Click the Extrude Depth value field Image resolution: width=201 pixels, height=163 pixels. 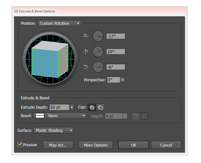(x=59, y=107)
